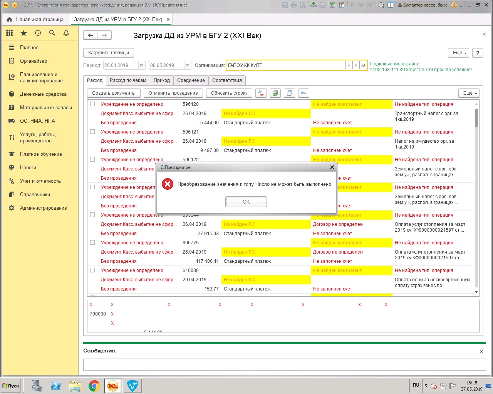Go forward with the right arrow

[x=104, y=35]
